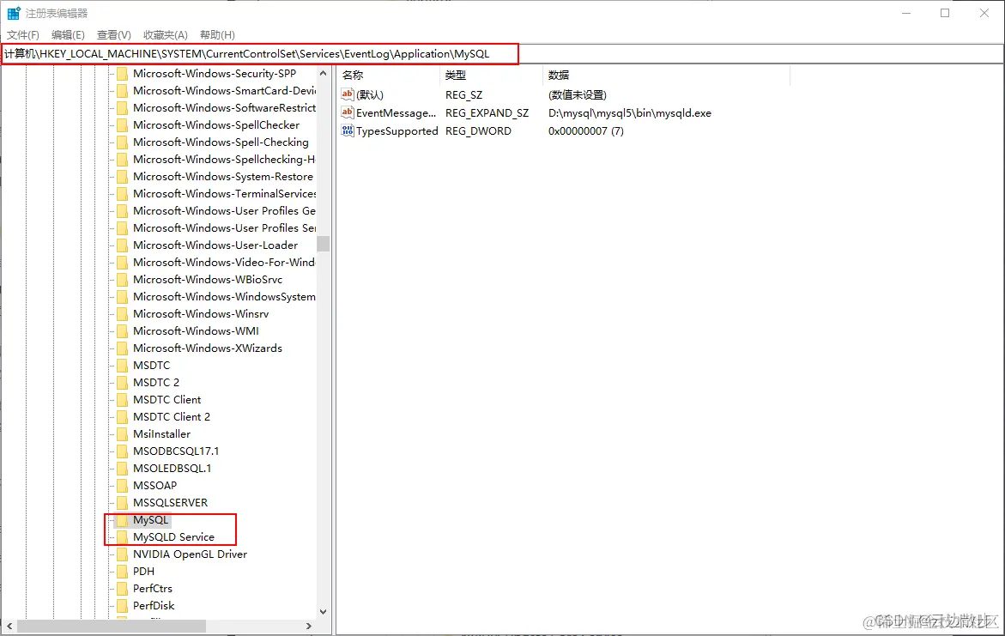Minimize the Registry Editor window
1005x636 pixels.
pyautogui.click(x=905, y=13)
